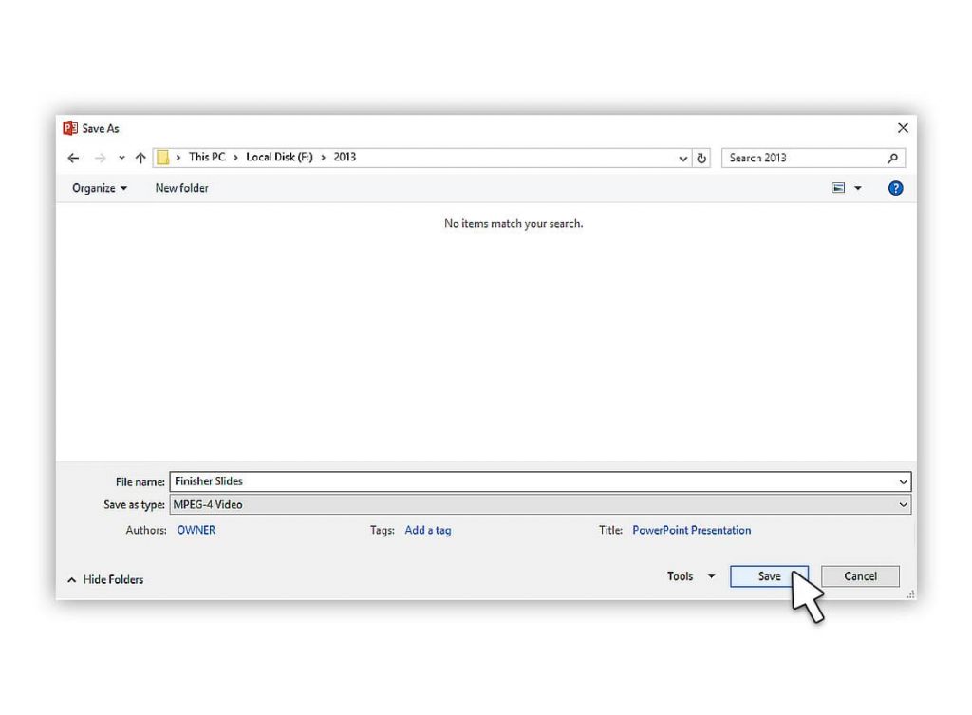
Task: Go up one folder level
Action: click(x=140, y=159)
